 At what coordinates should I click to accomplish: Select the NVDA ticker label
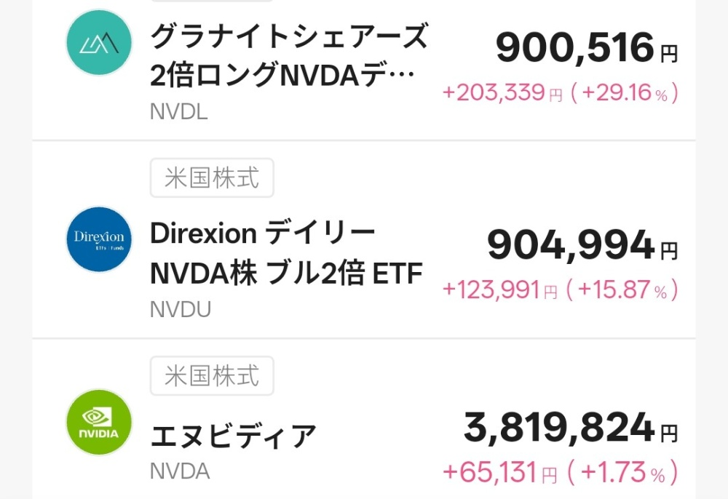(x=180, y=471)
